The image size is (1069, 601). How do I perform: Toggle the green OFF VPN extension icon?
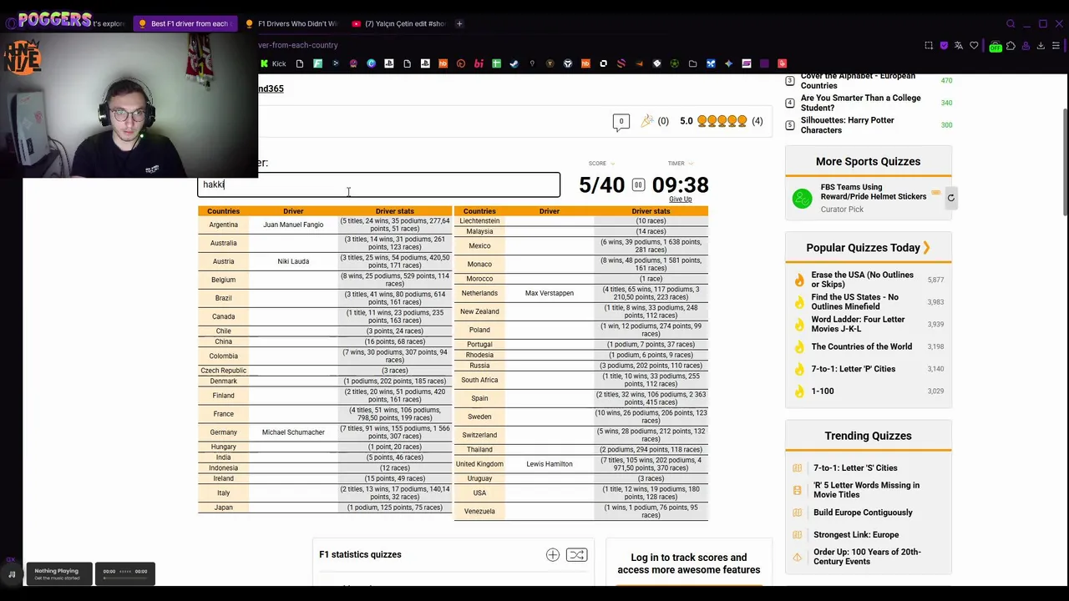point(995,47)
